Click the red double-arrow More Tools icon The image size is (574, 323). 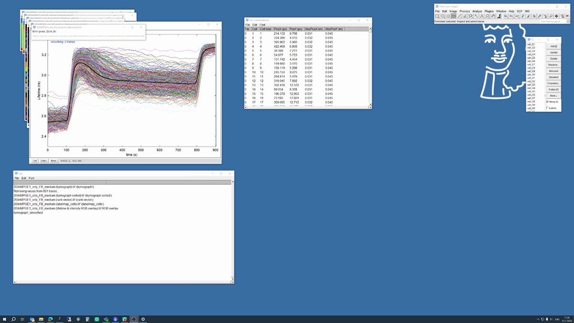(x=567, y=16)
